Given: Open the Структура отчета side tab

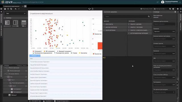Looking at the screenshot, I should click(1, 71).
